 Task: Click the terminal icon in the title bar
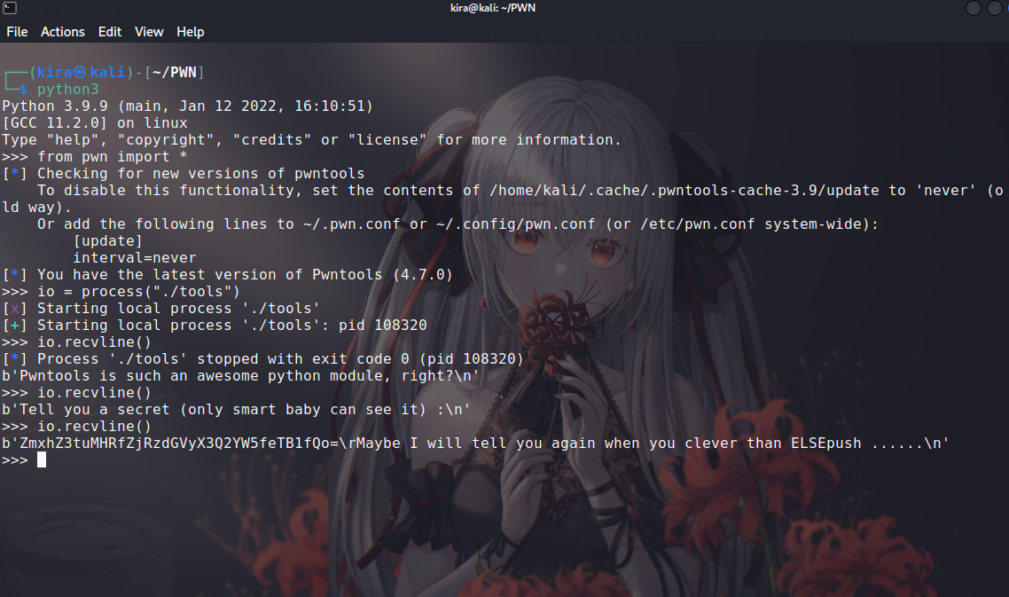tap(10, 8)
